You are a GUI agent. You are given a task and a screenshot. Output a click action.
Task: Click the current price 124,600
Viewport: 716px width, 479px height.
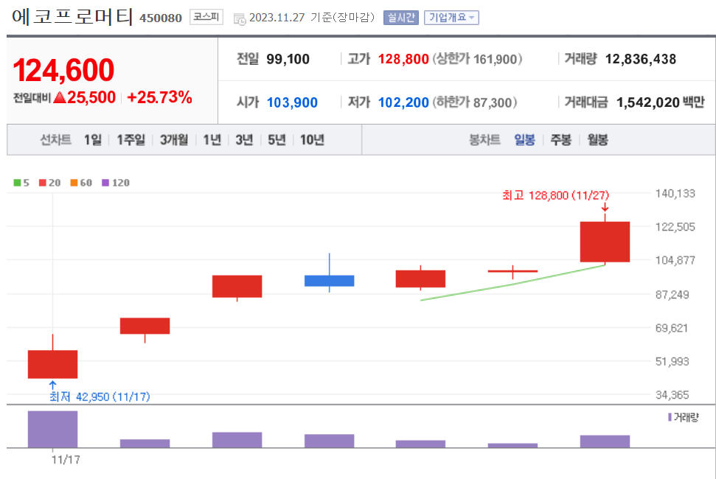coord(63,70)
